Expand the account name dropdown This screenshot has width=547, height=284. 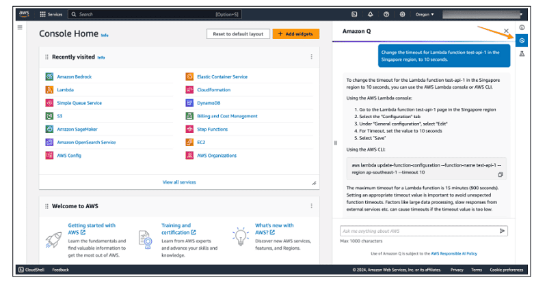(483, 14)
